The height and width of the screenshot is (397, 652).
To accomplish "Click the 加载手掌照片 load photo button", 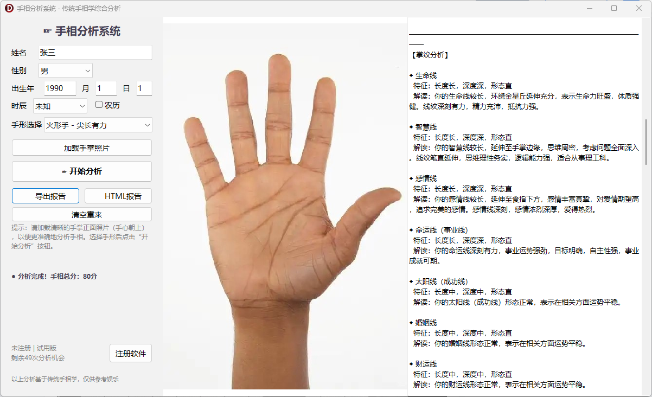I will point(81,147).
